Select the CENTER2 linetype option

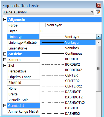pyautogui.click(x=68, y=81)
